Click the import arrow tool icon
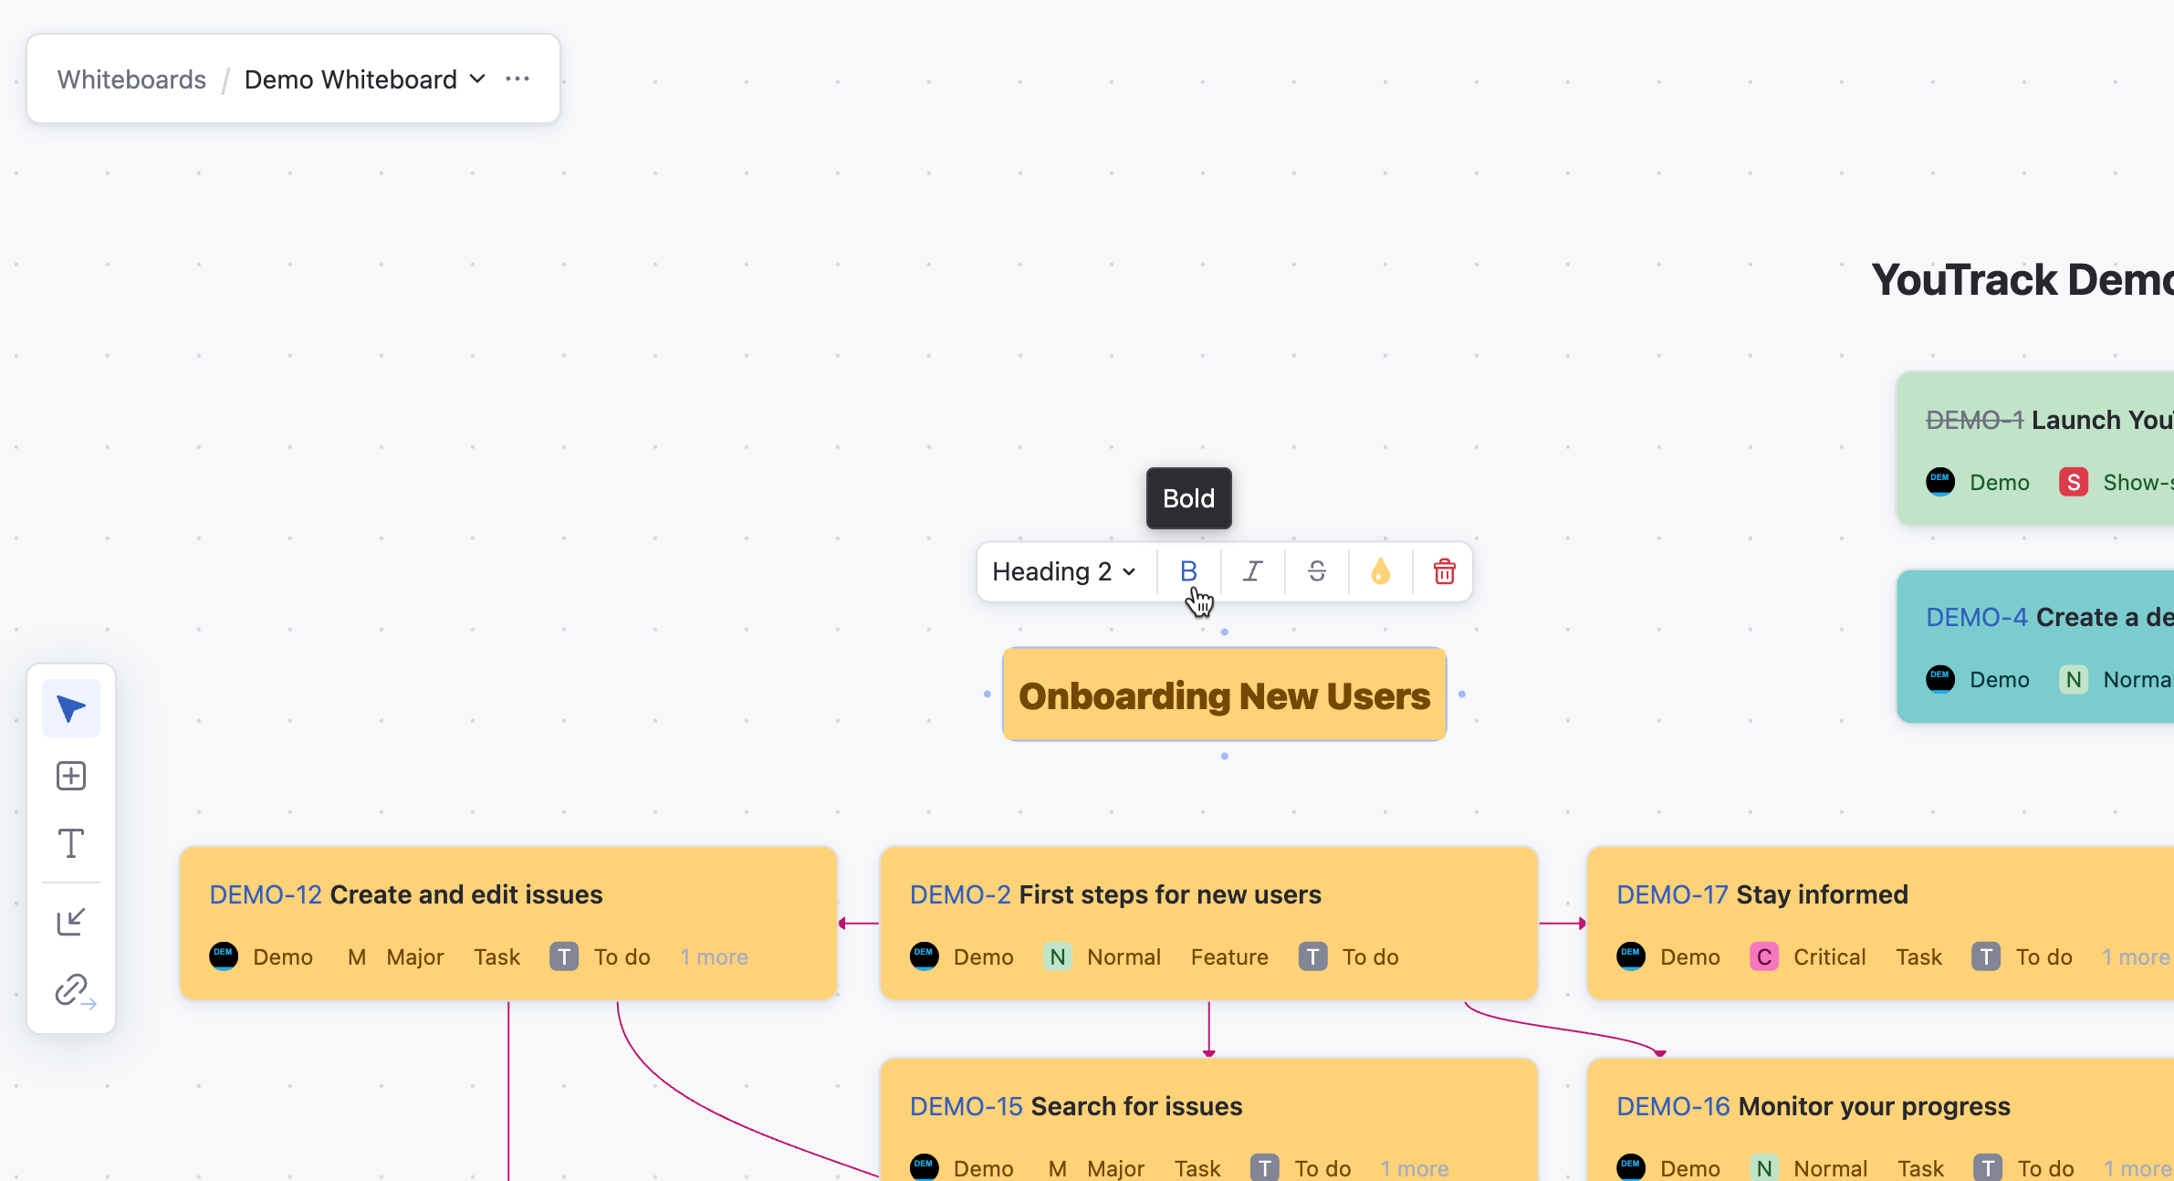Viewport: 2174px width, 1181px height. [71, 922]
